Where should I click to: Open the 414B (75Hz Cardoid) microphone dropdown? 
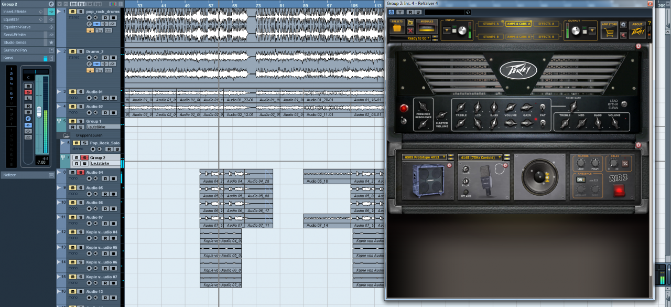pyautogui.click(x=480, y=157)
